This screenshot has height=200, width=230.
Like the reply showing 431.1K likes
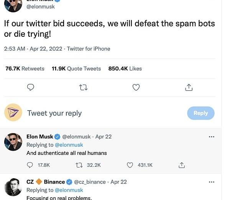(x=130, y=165)
